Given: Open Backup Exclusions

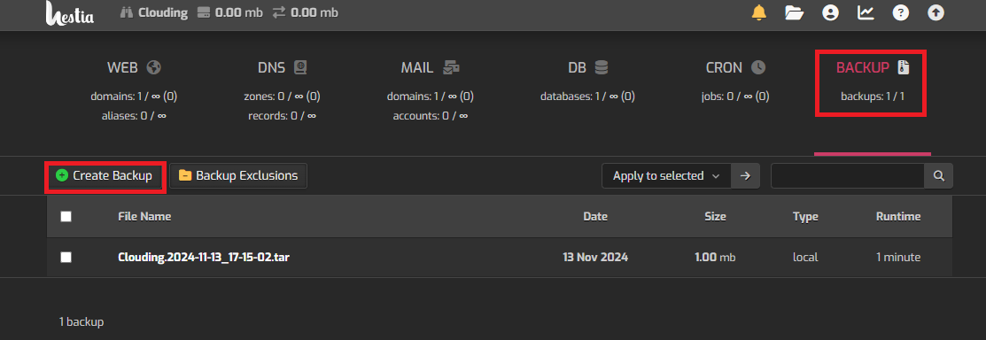Looking at the screenshot, I should (x=238, y=176).
